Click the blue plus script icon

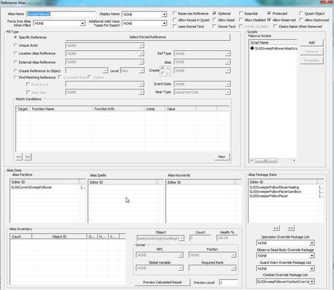point(252,48)
